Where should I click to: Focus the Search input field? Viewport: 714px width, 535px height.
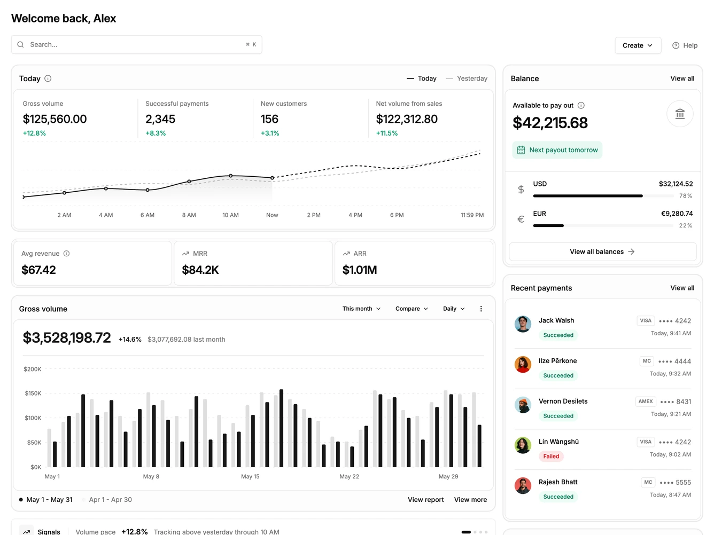click(x=137, y=45)
